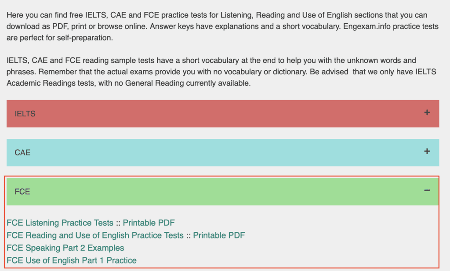Open Printable PDF for Reading and Use of English

click(x=219, y=235)
